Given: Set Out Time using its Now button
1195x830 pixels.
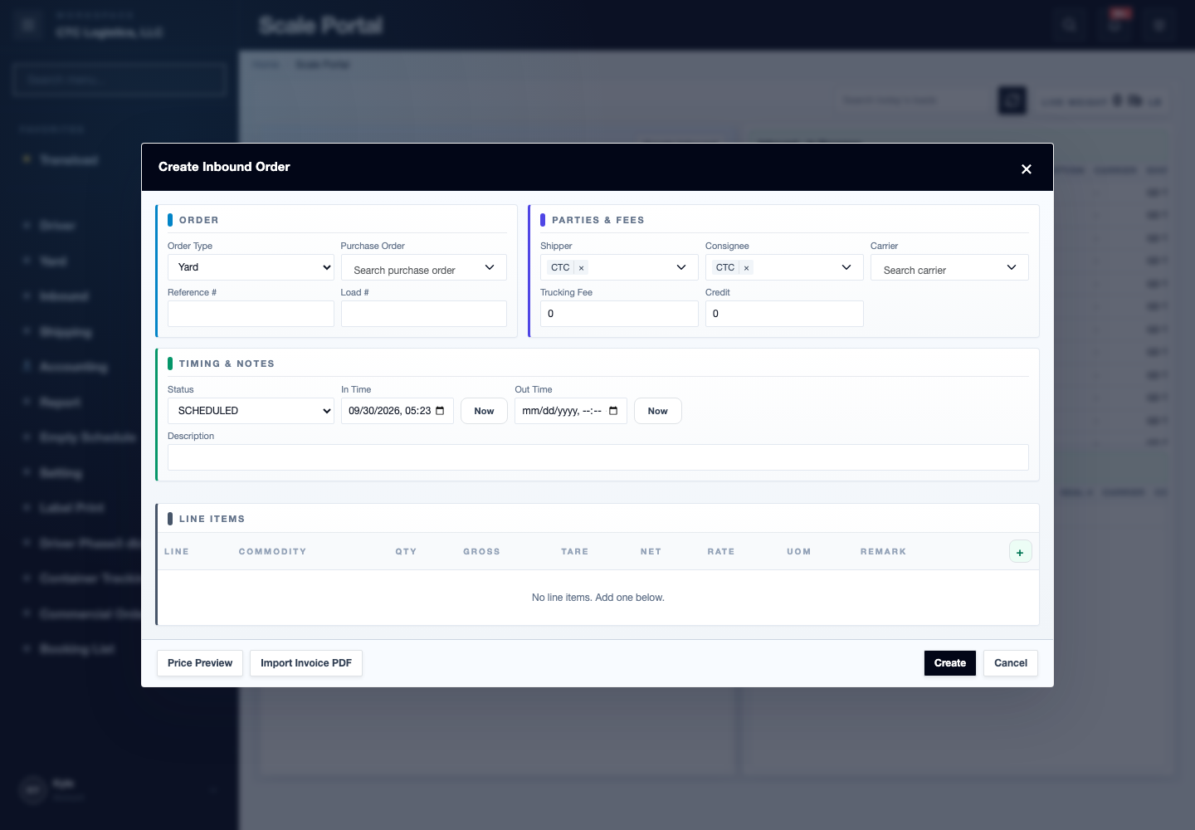Looking at the screenshot, I should tap(658, 411).
